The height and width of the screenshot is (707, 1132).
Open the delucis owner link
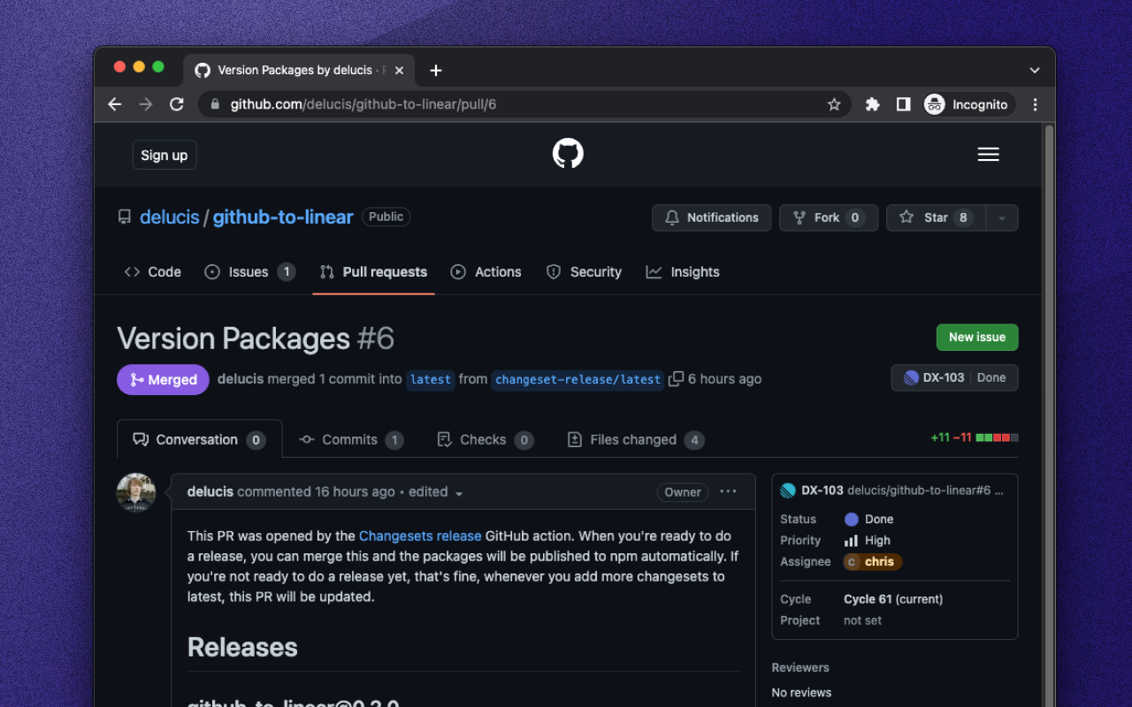[x=170, y=217]
